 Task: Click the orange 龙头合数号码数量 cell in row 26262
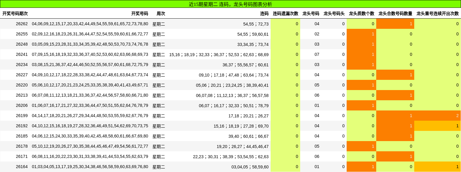395,24
